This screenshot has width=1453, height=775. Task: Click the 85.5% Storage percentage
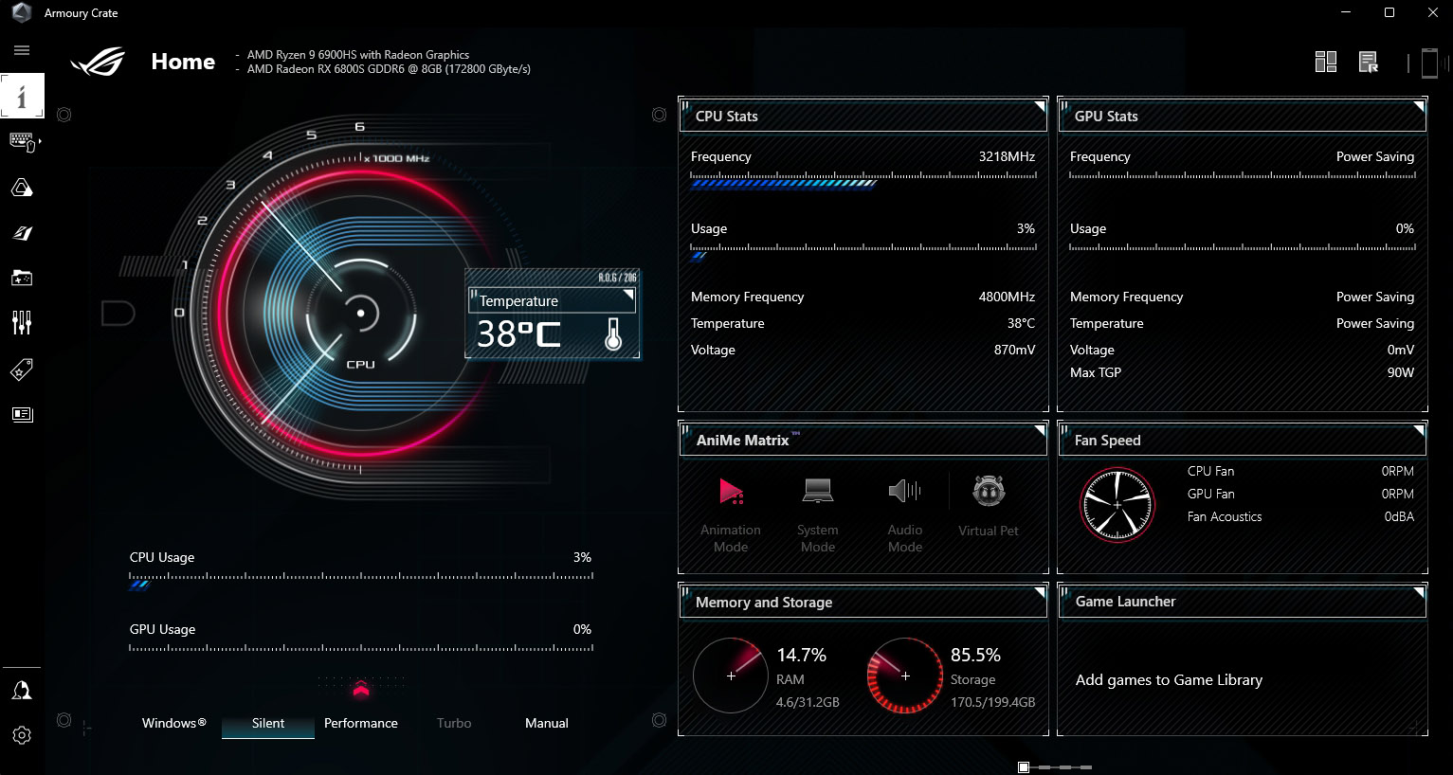[x=975, y=655]
